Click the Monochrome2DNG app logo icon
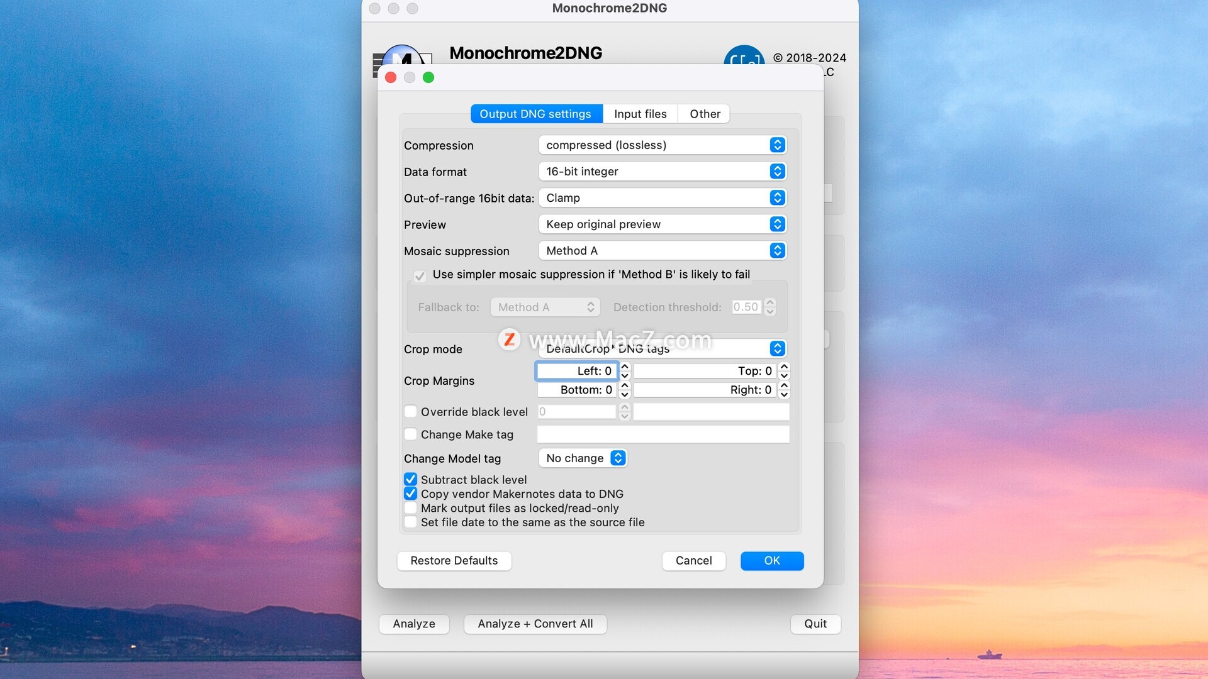Image resolution: width=1208 pixels, height=679 pixels. click(403, 55)
